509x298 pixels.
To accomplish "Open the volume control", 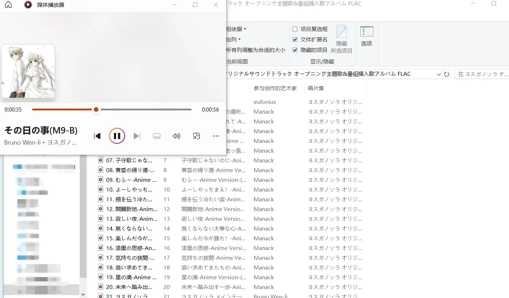I will [176, 136].
